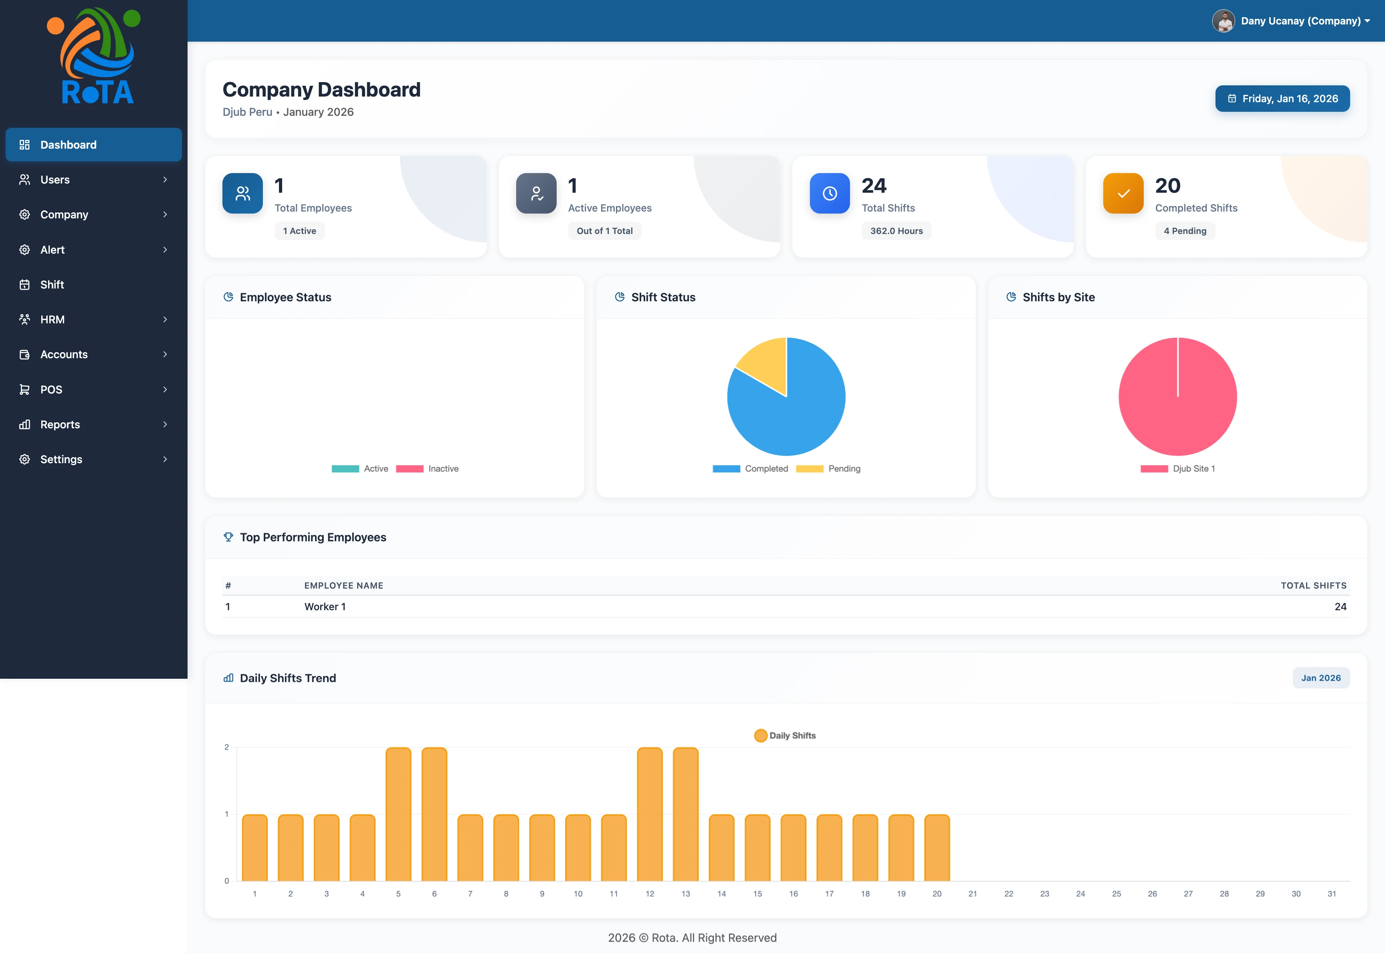
Task: Click the Rota logo in sidebar
Action: click(95, 56)
